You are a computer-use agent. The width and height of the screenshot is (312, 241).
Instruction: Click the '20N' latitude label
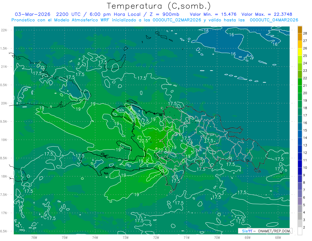pyautogui.click(x=4, y=103)
